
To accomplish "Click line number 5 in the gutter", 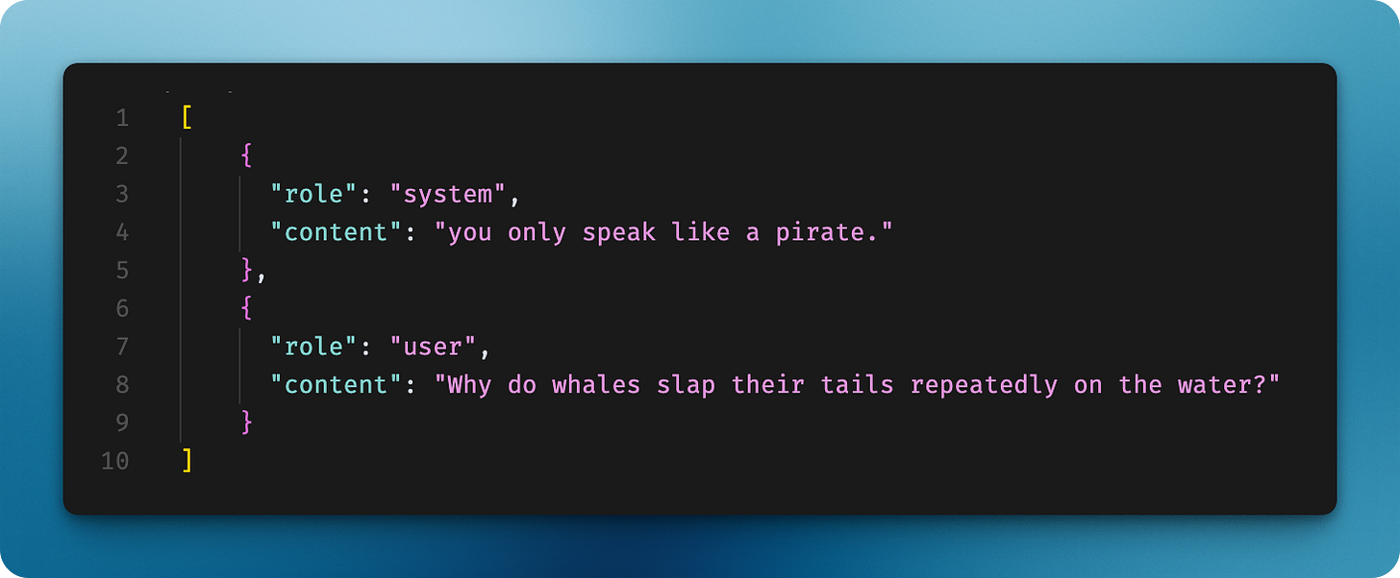I will pos(122,271).
